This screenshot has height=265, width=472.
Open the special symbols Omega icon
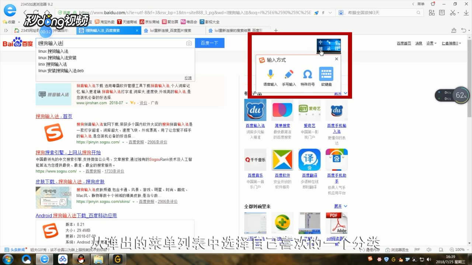[x=308, y=75]
